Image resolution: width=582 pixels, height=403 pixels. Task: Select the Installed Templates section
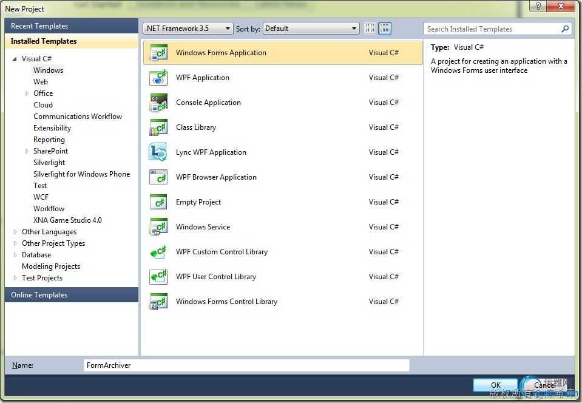(71, 41)
